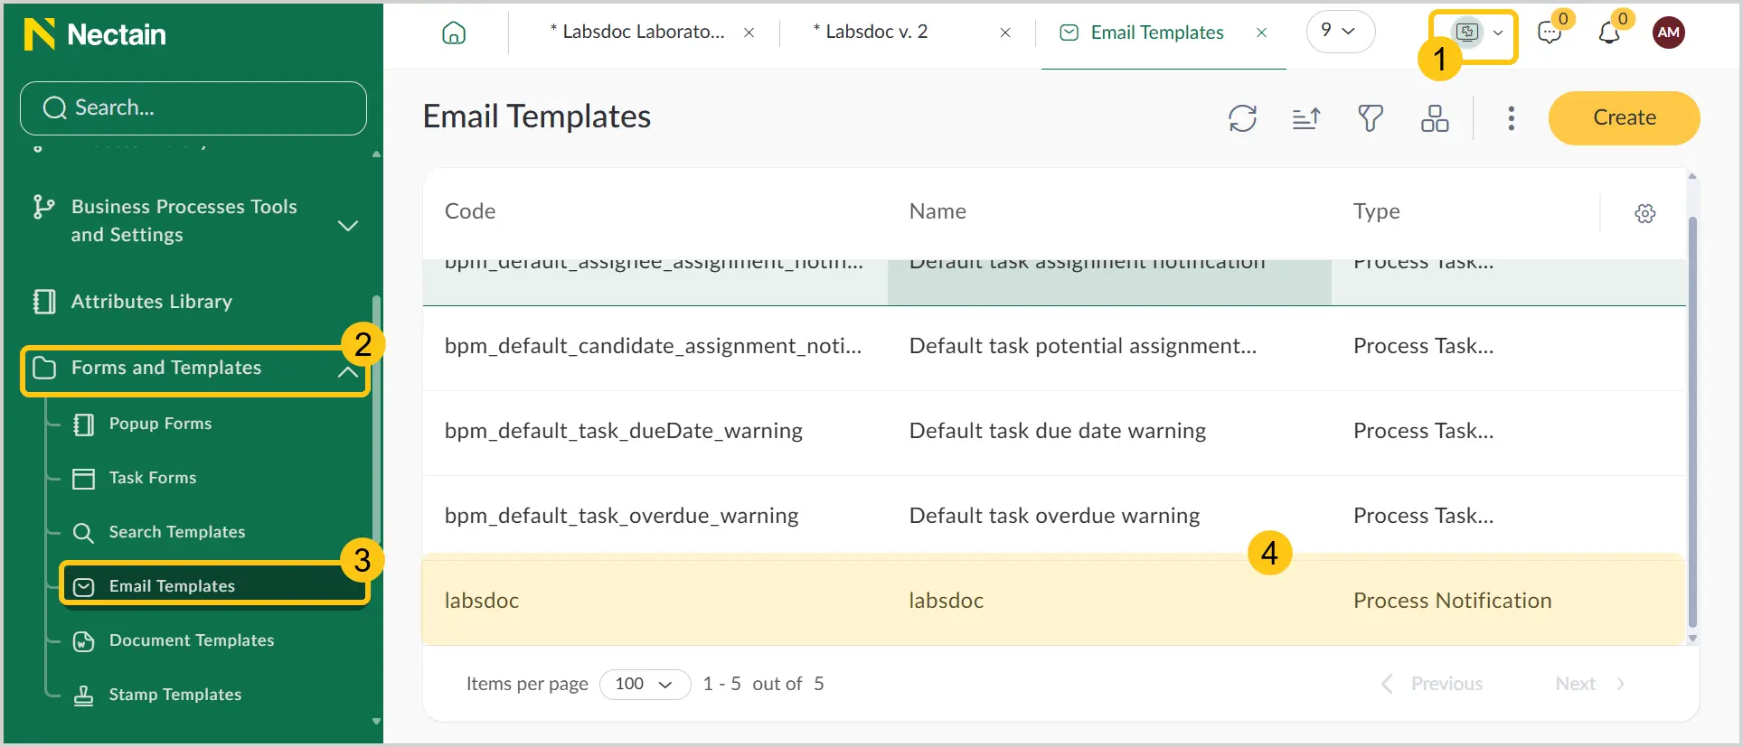Image resolution: width=1743 pixels, height=747 pixels.
Task: Click the Code column header
Action: [x=470, y=211]
